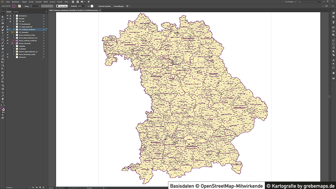The image size is (336, 189).
Task: Select the Hand tool
Action: pyautogui.click(x=2, y=99)
